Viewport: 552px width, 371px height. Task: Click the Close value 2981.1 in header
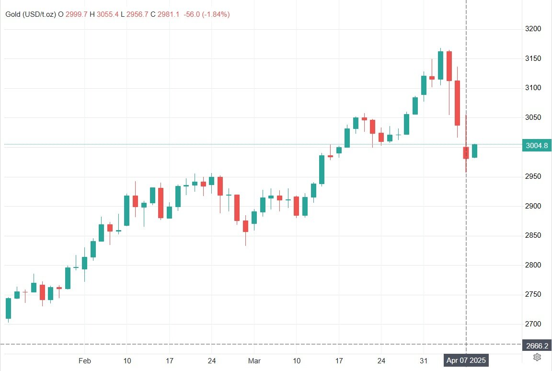pos(168,14)
